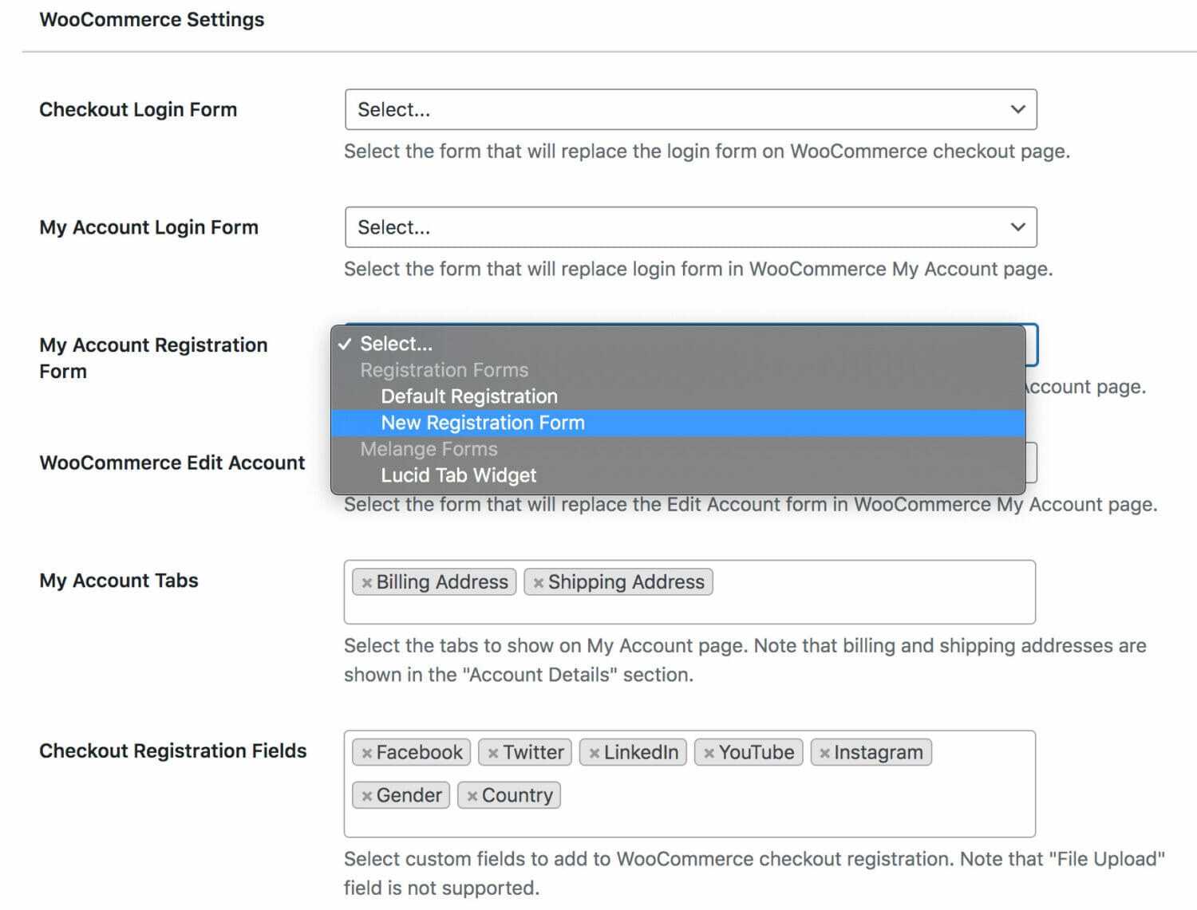The image size is (1197, 910).
Task: Click the My Account Login Form label
Action: (x=148, y=228)
